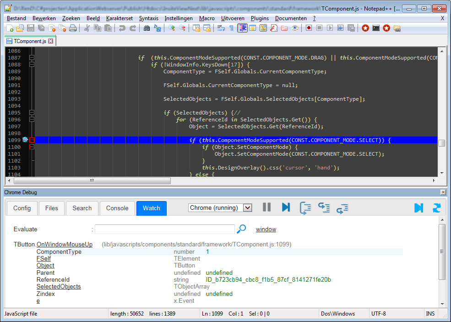Viewport: 451px width, 322px height.
Task: Click the window link beside Evaluate
Action: coord(266,229)
